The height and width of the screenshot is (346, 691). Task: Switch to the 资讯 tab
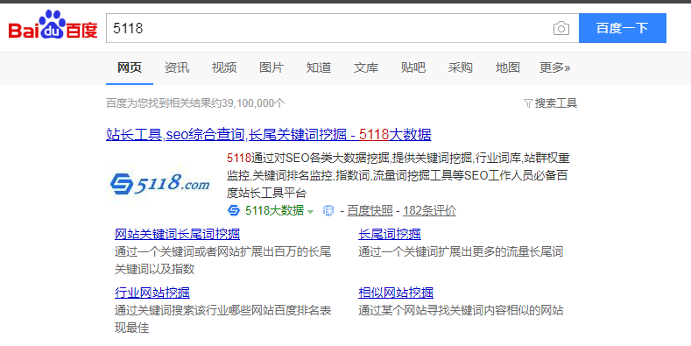(x=177, y=67)
